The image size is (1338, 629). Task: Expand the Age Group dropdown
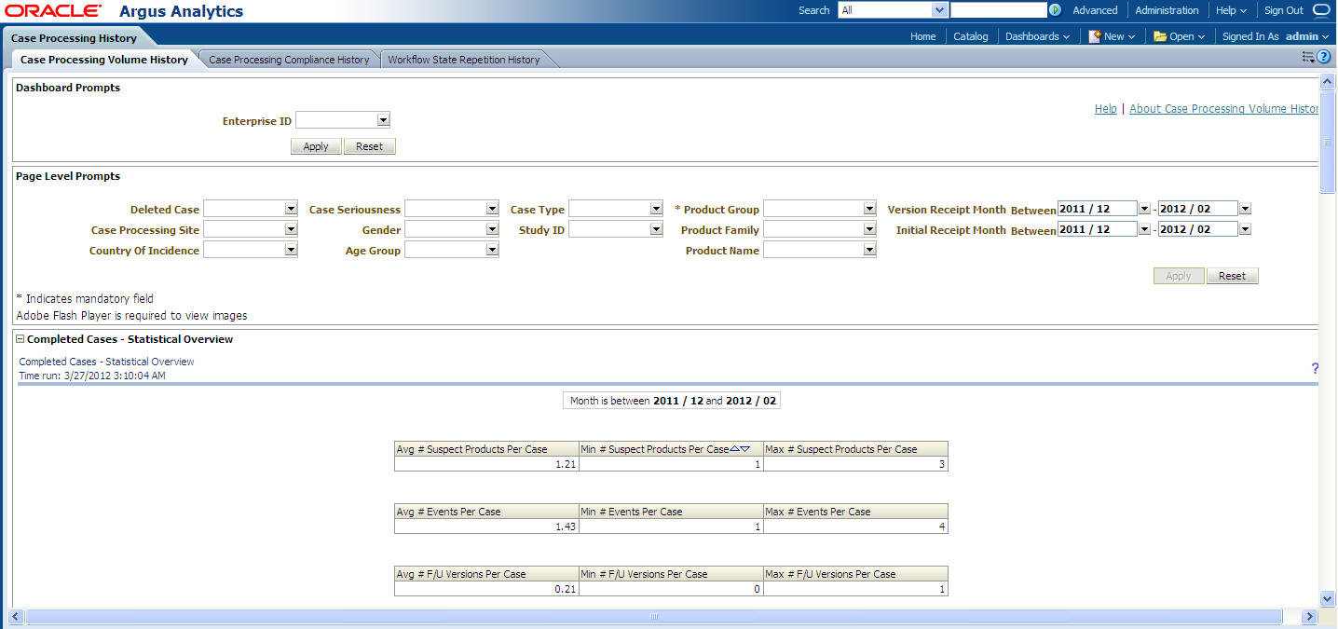pyautogui.click(x=492, y=250)
